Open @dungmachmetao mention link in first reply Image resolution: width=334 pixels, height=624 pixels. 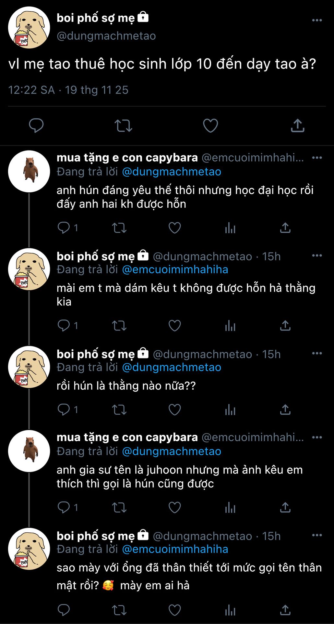[x=172, y=172]
